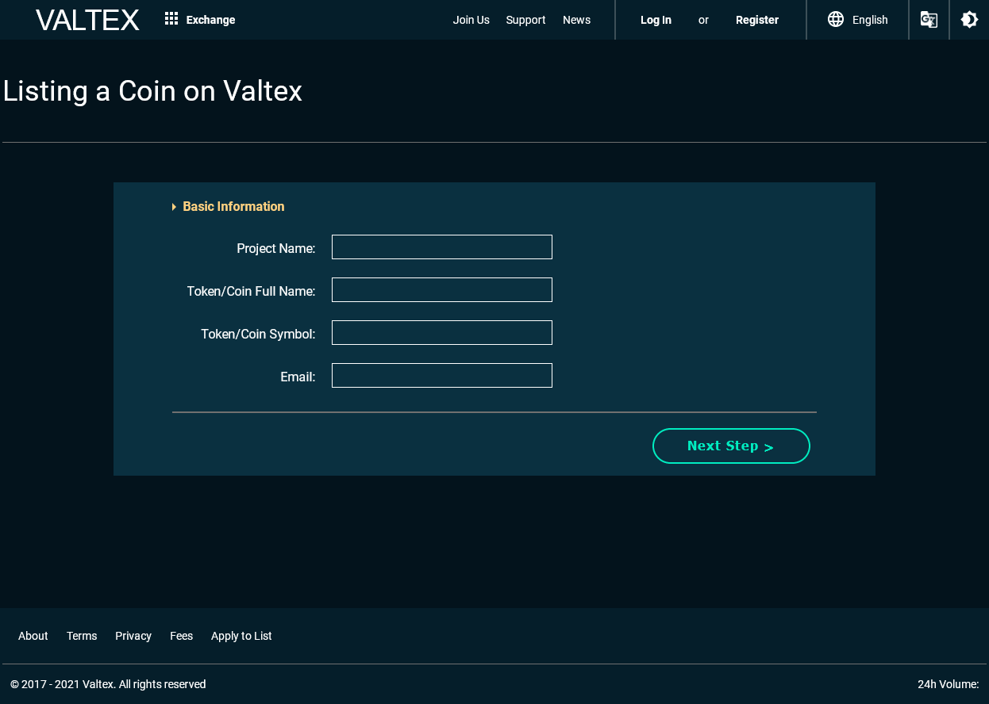Select the Token/Coin Full Name field
The width and height of the screenshot is (989, 704).
[x=442, y=289]
